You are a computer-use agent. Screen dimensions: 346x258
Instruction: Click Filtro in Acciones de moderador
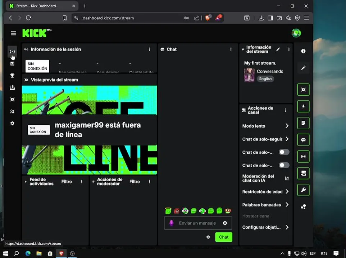coord(135,182)
